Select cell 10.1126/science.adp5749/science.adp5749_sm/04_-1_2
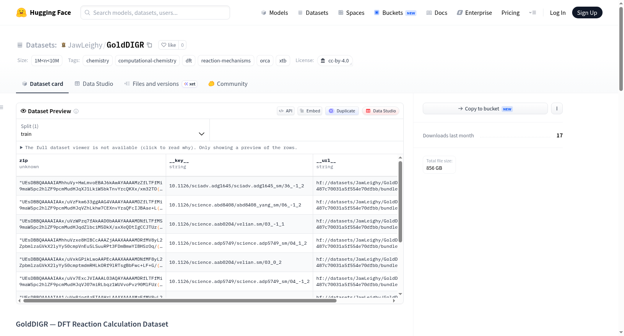Screen dimensions: 624x336 pos(239,281)
